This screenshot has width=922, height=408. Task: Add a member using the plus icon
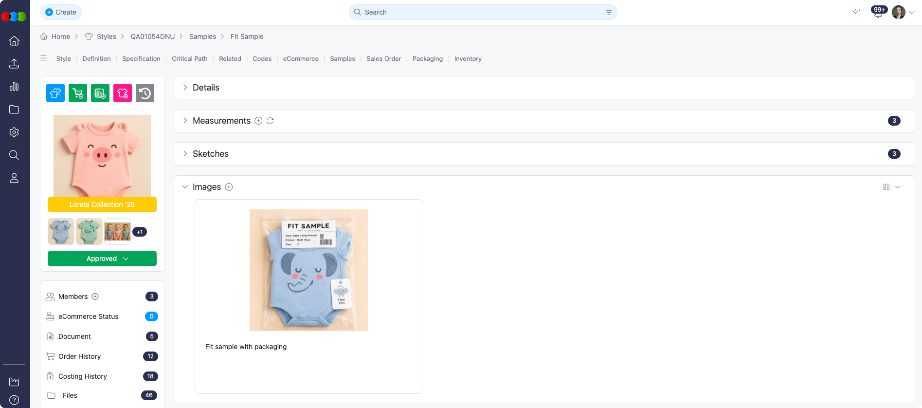(95, 297)
